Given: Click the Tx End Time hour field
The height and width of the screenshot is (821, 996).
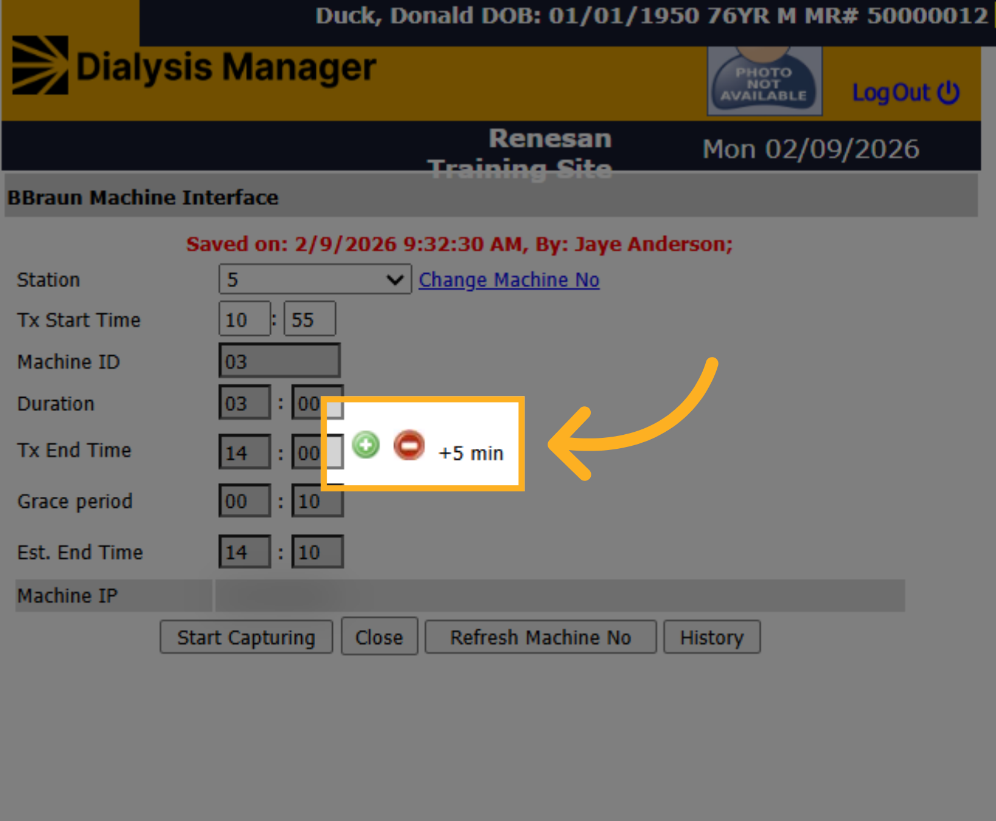Looking at the screenshot, I should 245,452.
